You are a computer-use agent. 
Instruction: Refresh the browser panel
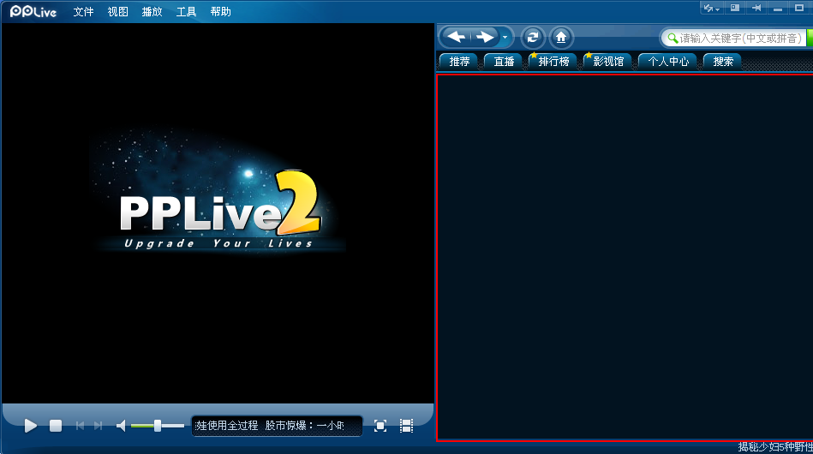pos(533,38)
